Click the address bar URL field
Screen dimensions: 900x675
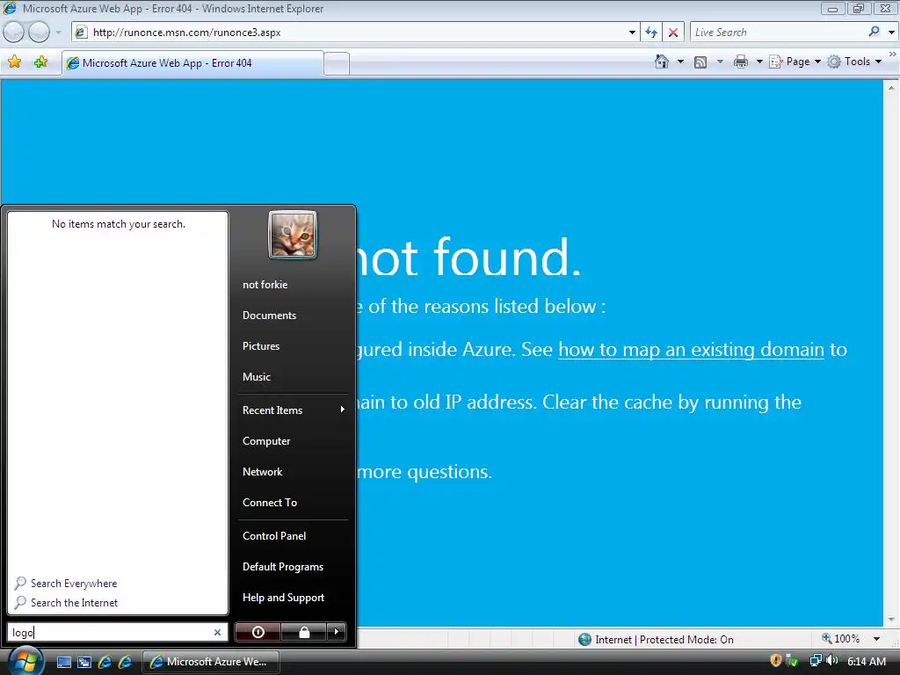pos(350,33)
